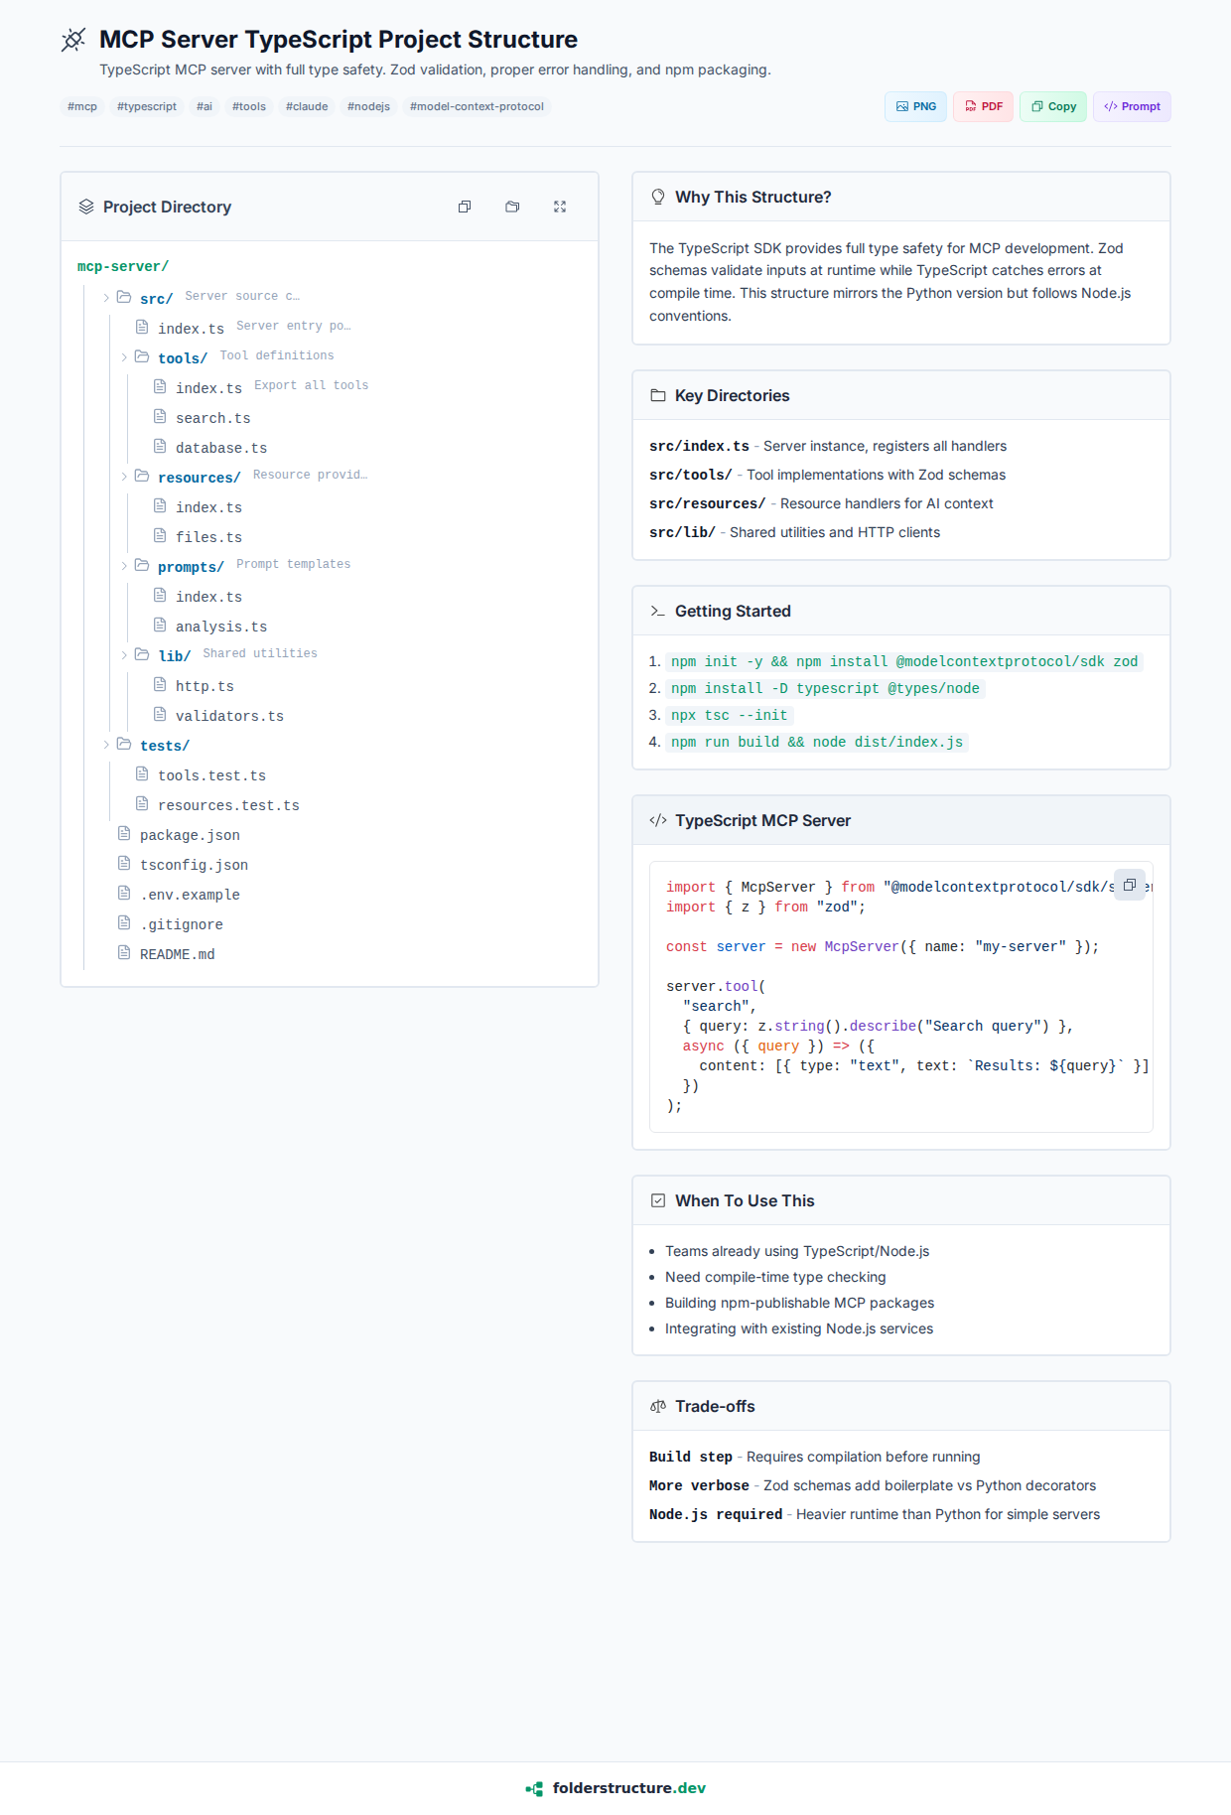
Task: Export the page as PDF
Action: [x=983, y=106]
